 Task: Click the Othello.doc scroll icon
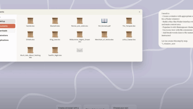click(x=30, y=34)
